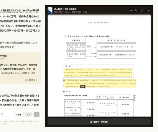Select the 高速 response mode
The height and width of the screenshot is (132, 158).
click(19, 115)
